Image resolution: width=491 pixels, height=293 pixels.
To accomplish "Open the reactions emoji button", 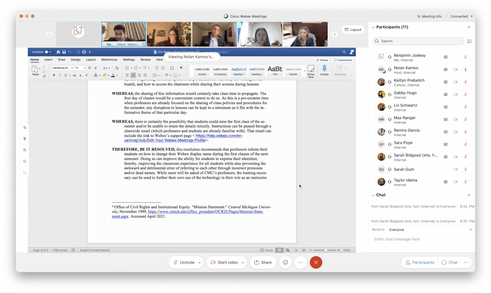I will tap(285, 263).
